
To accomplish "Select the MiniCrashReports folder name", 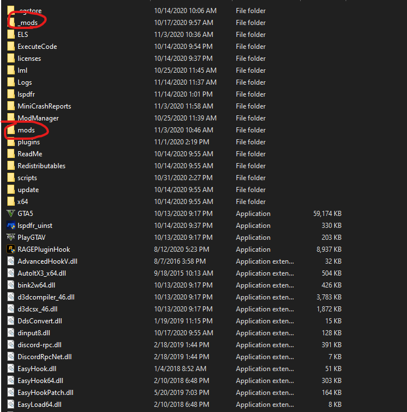I will (44, 106).
